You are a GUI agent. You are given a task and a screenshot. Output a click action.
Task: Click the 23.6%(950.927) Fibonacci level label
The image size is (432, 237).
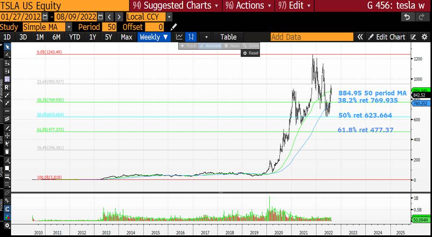point(50,82)
